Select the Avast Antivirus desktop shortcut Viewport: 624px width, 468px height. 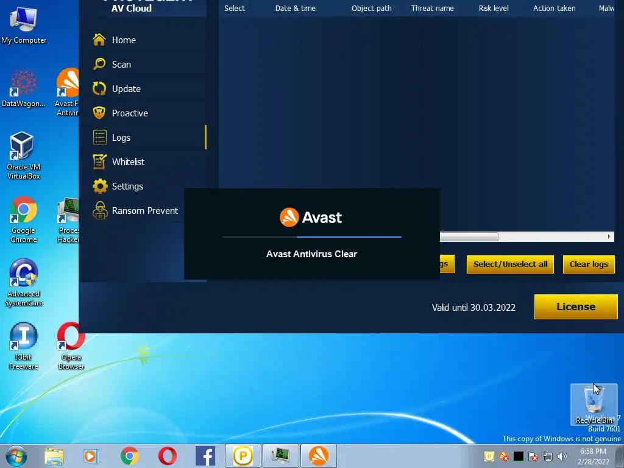click(x=67, y=92)
